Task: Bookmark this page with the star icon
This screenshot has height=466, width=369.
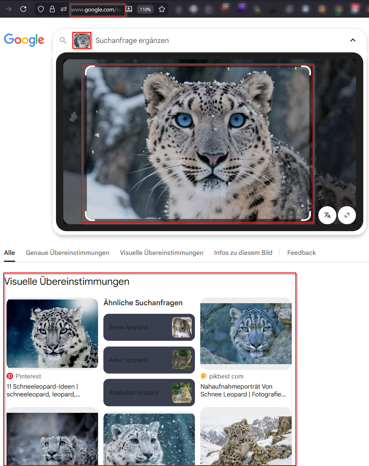Action: 162,9
